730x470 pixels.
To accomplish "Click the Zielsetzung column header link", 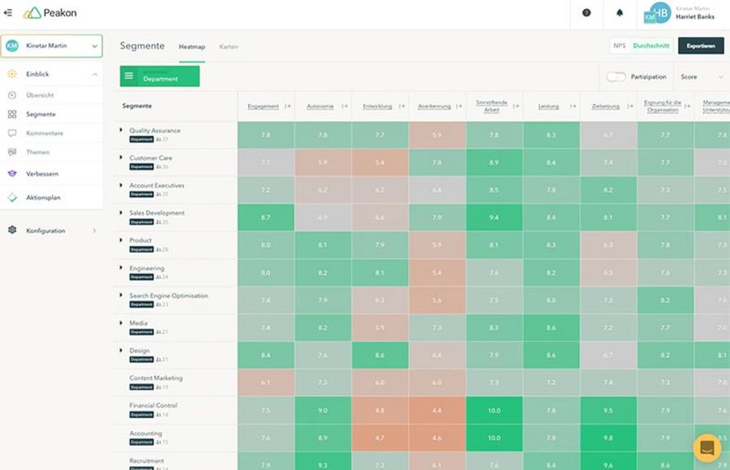I will pos(605,107).
